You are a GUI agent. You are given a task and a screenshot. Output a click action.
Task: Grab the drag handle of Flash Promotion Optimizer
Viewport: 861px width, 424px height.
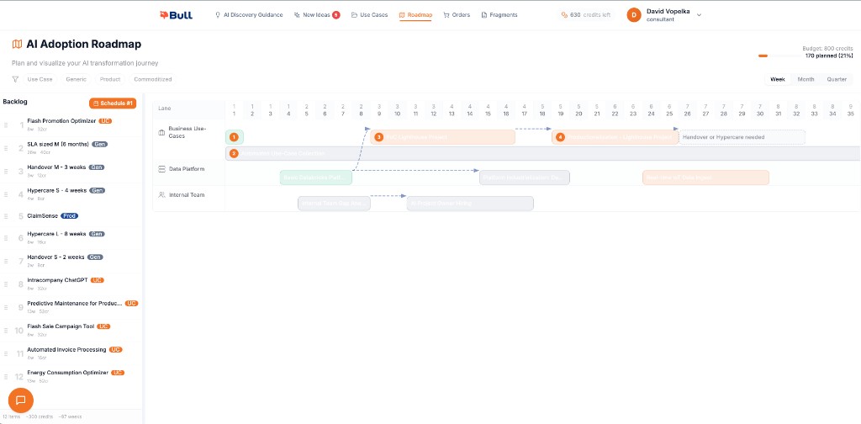(x=6, y=125)
